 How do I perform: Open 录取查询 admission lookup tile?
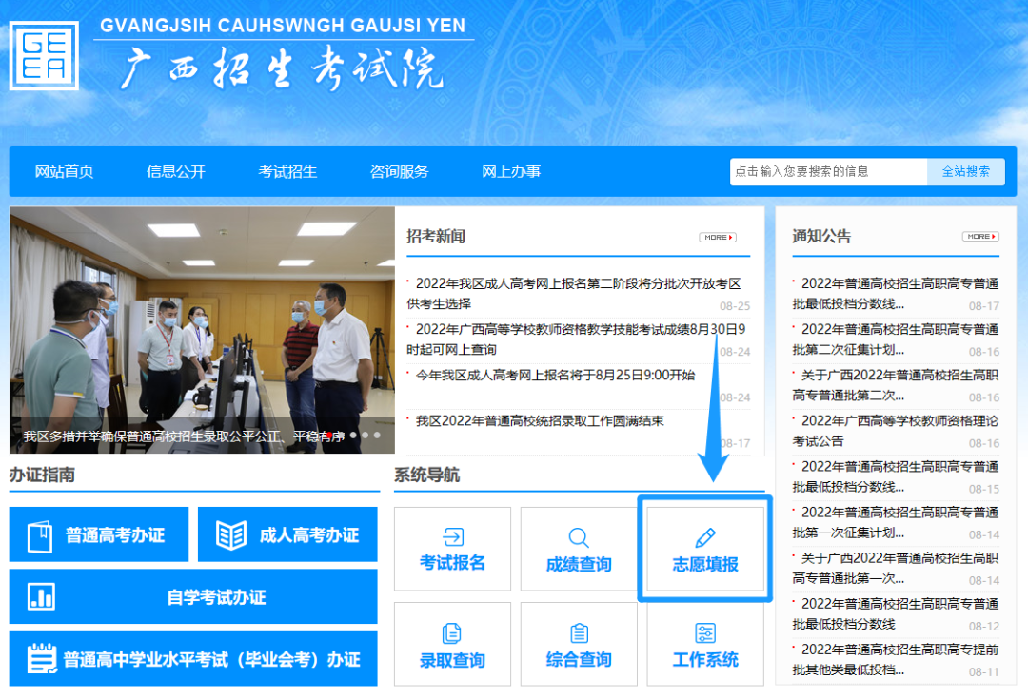452,646
